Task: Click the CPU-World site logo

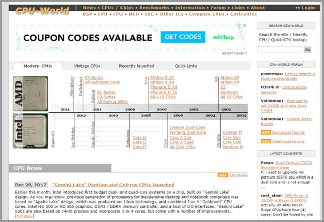Action: point(43,10)
